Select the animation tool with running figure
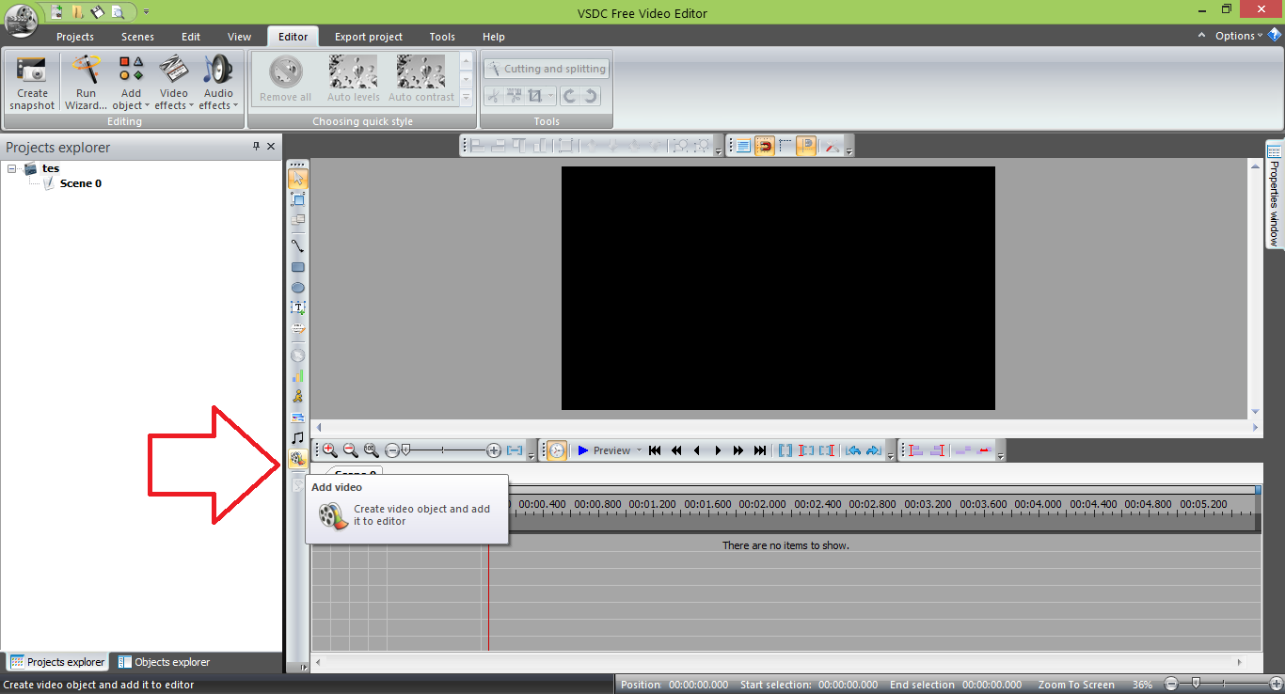 (298, 396)
